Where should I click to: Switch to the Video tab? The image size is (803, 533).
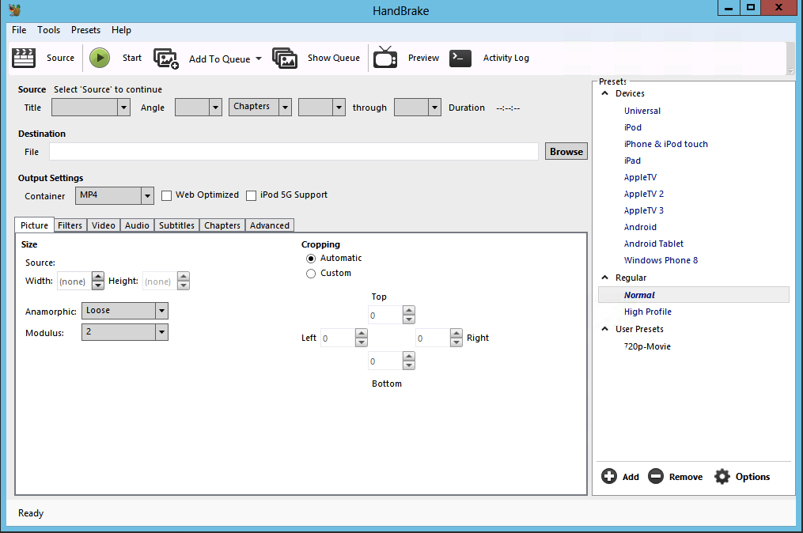coord(104,225)
